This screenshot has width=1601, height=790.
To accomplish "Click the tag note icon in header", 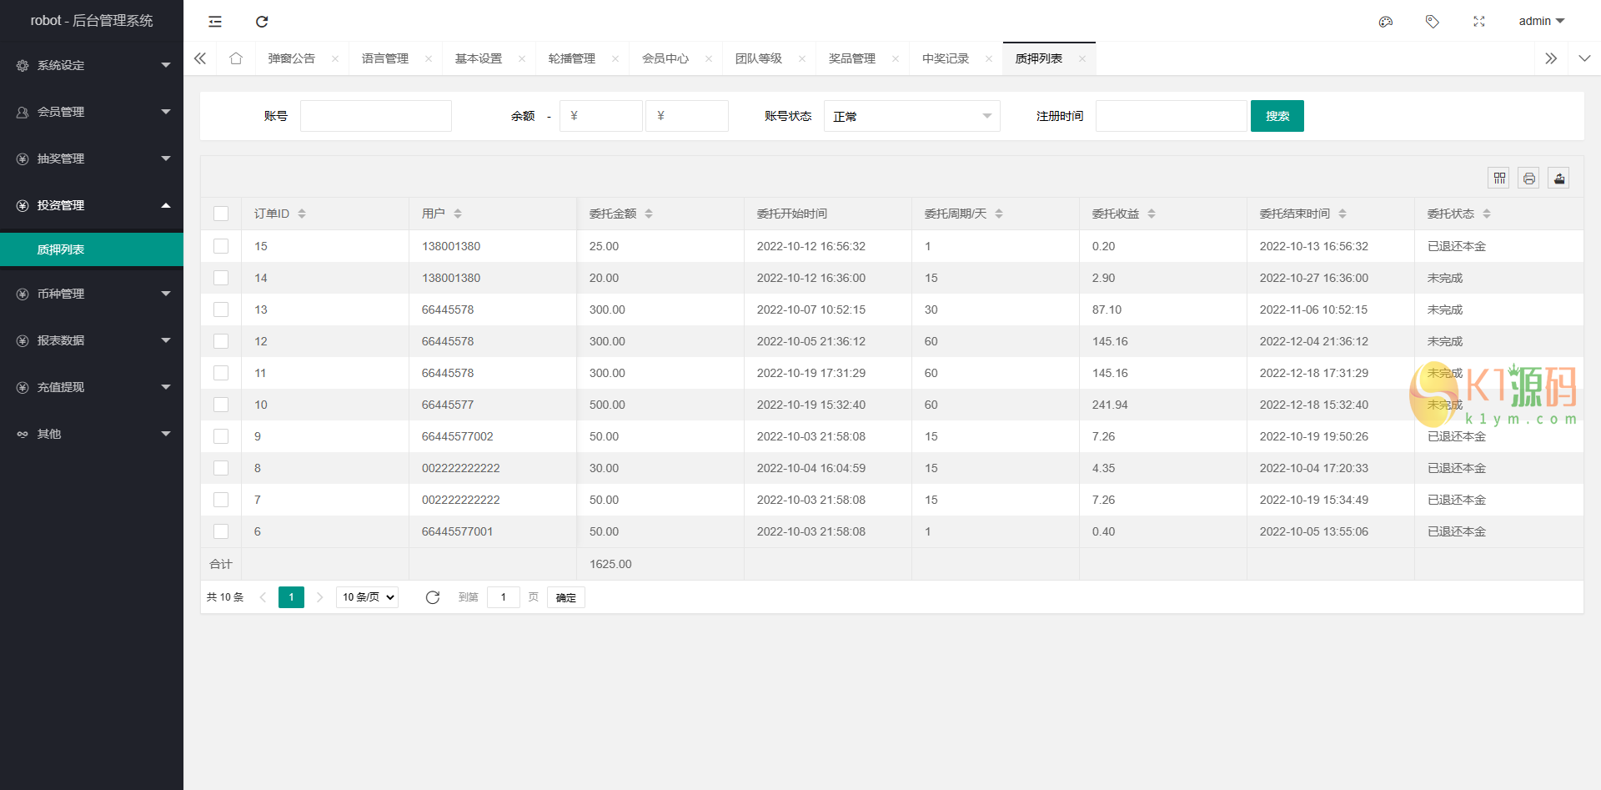I will pos(1433,22).
